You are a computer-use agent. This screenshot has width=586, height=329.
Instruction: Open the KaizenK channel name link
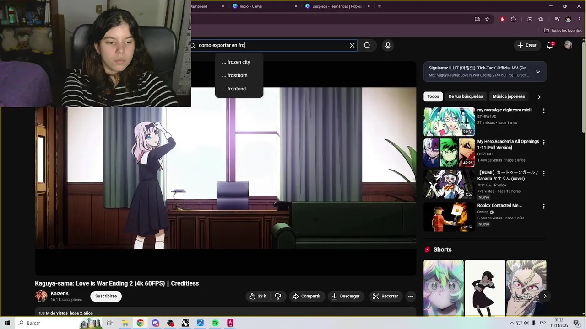(60, 293)
